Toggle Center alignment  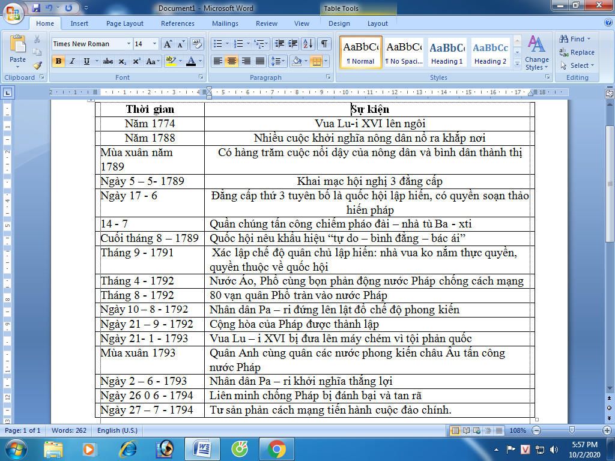pyautogui.click(x=232, y=61)
